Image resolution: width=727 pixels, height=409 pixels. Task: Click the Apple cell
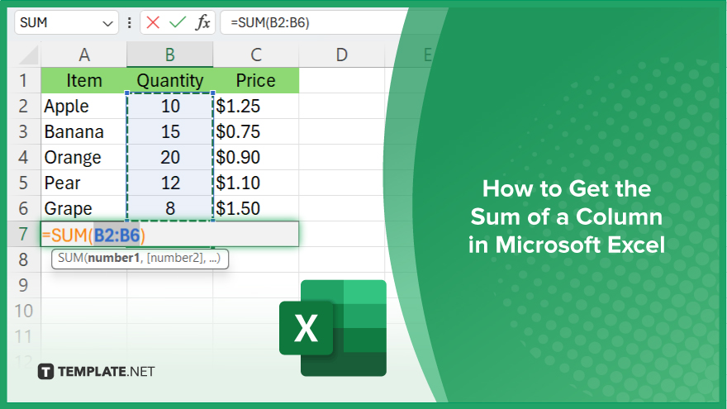pyautogui.click(x=84, y=107)
